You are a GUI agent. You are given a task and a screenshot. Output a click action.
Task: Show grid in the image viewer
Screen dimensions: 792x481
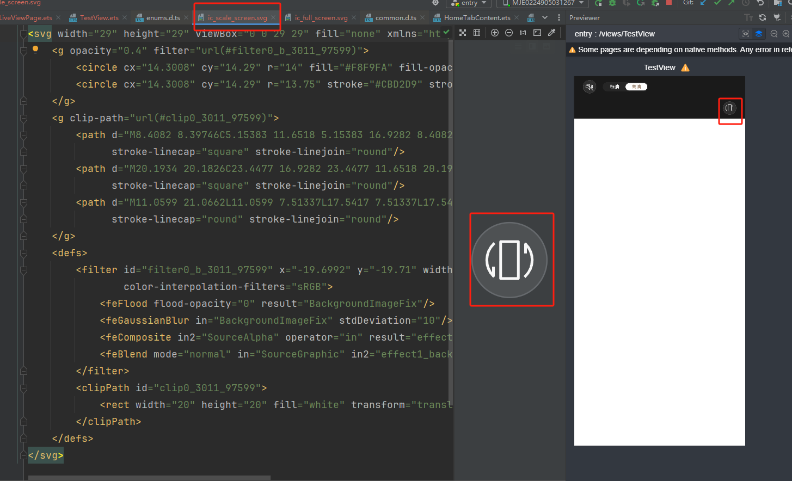(x=477, y=33)
